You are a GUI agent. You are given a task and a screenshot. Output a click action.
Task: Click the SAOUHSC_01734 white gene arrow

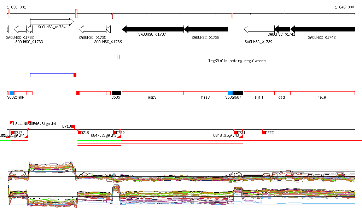52,22
